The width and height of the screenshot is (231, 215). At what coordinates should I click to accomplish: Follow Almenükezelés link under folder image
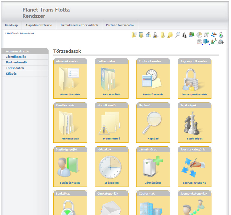(x=70, y=94)
